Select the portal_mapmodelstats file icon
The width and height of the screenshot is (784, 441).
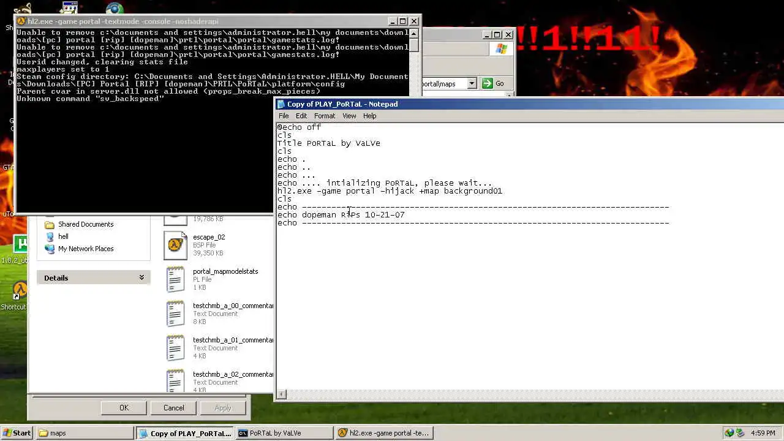coord(176,279)
